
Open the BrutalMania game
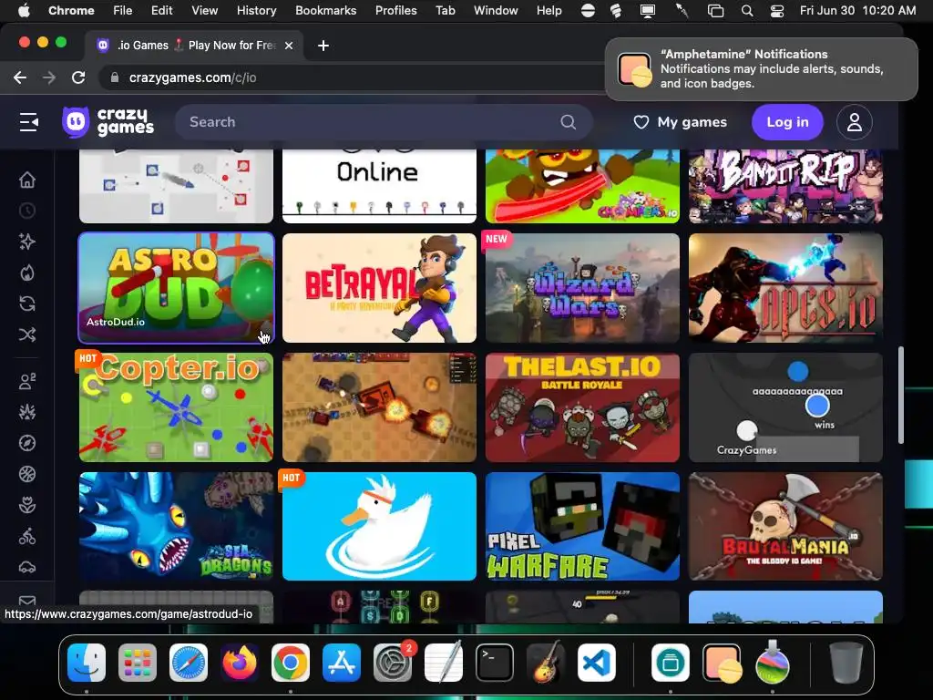(785, 526)
